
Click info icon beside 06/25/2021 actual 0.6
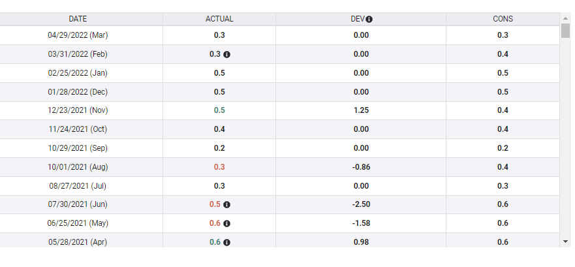(227, 223)
